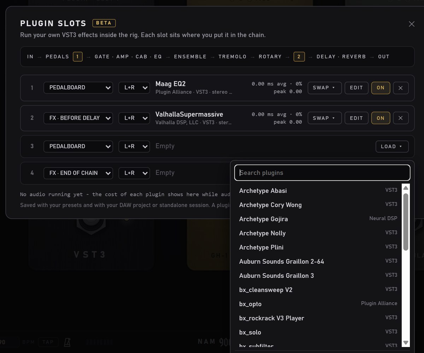Open slot 3 PEDALBOARD position dropdown
Viewport: 424px width, 353px height.
[x=78, y=146]
